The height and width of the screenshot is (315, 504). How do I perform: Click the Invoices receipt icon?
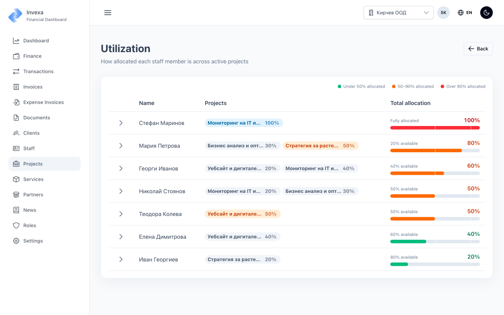(x=16, y=87)
